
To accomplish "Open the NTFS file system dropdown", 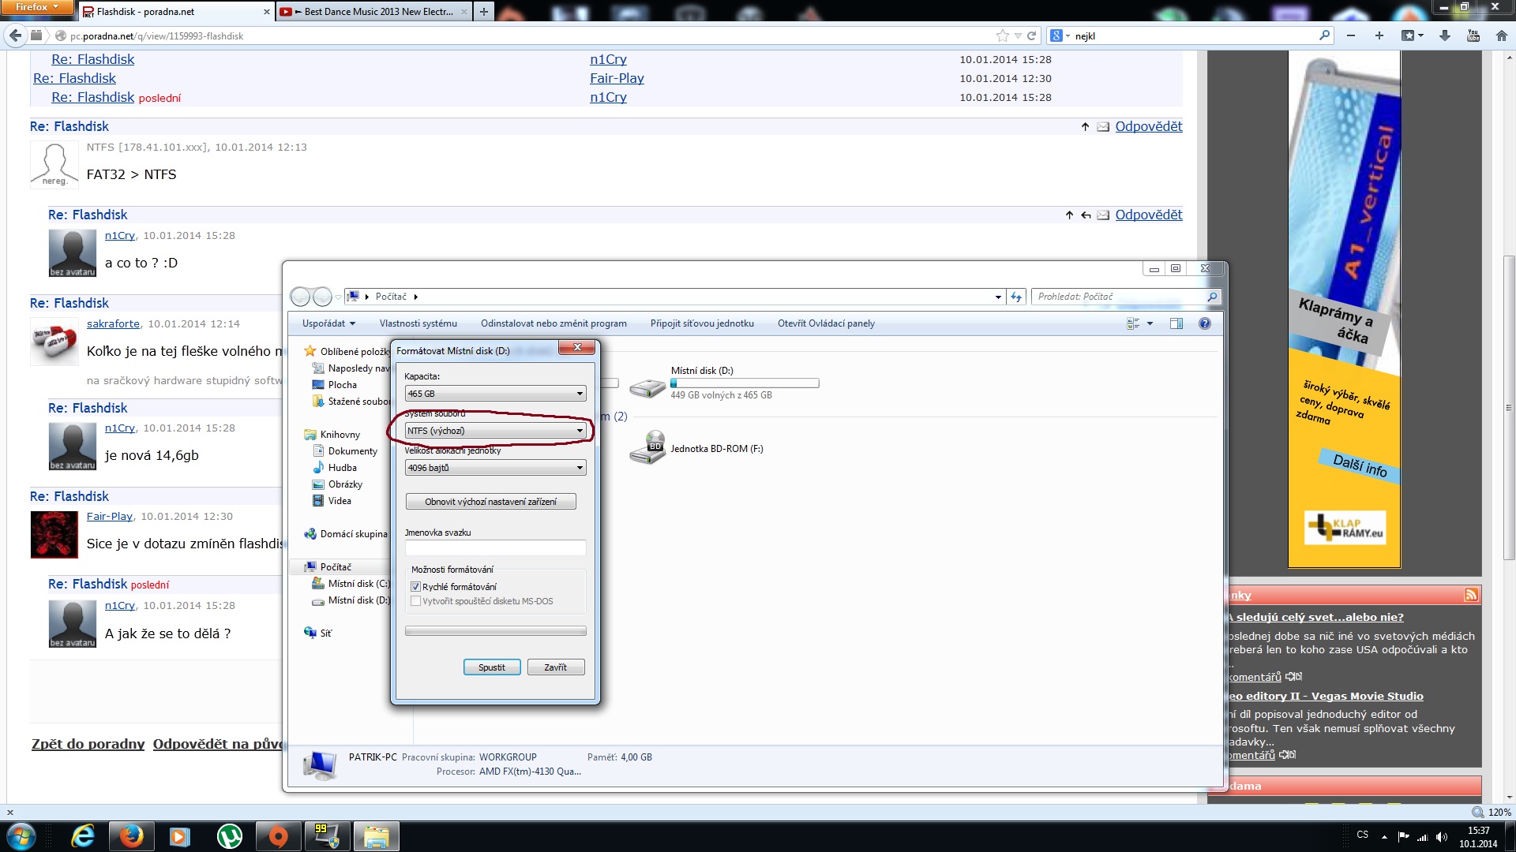I will (x=495, y=431).
